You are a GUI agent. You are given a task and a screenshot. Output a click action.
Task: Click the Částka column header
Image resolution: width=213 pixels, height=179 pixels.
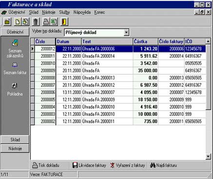[x=146, y=42]
